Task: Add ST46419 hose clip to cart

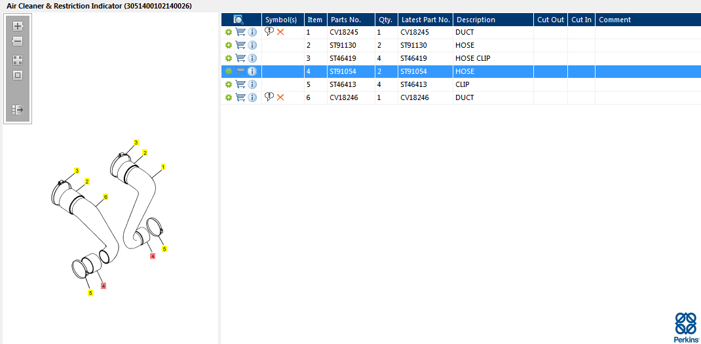Action: (x=240, y=58)
